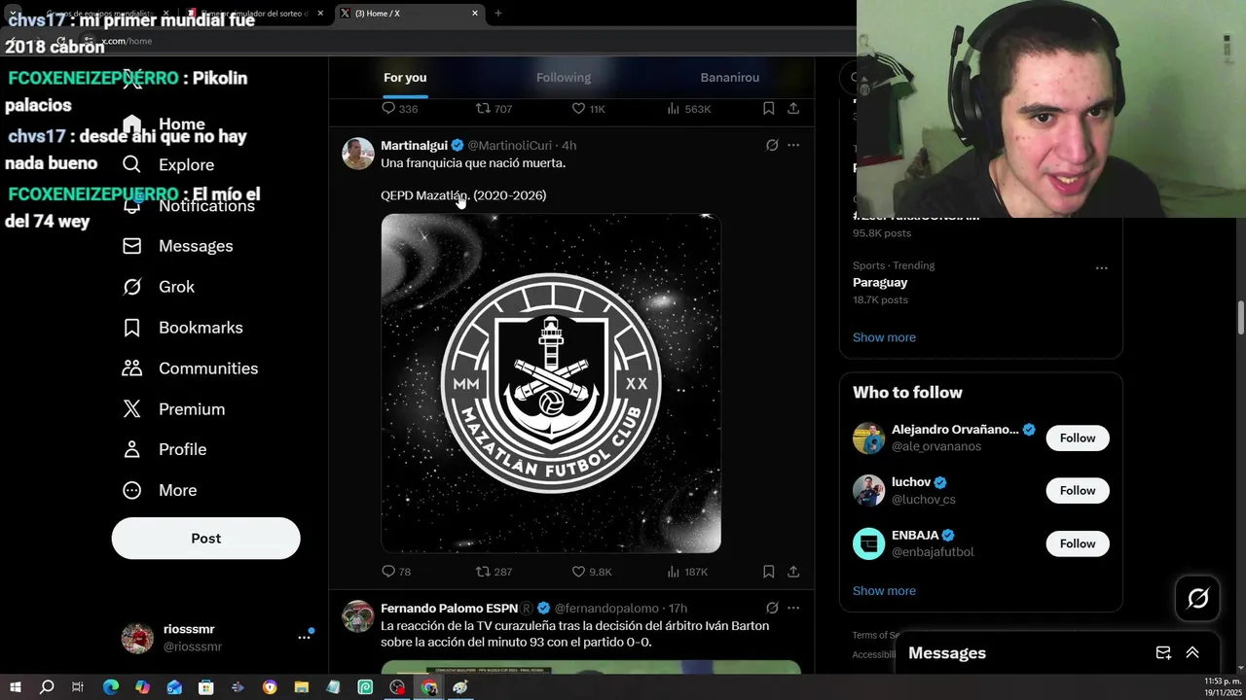Screen dimensions: 1246x700
Task: Open @fernandopalomo handle link
Action: (606, 609)
